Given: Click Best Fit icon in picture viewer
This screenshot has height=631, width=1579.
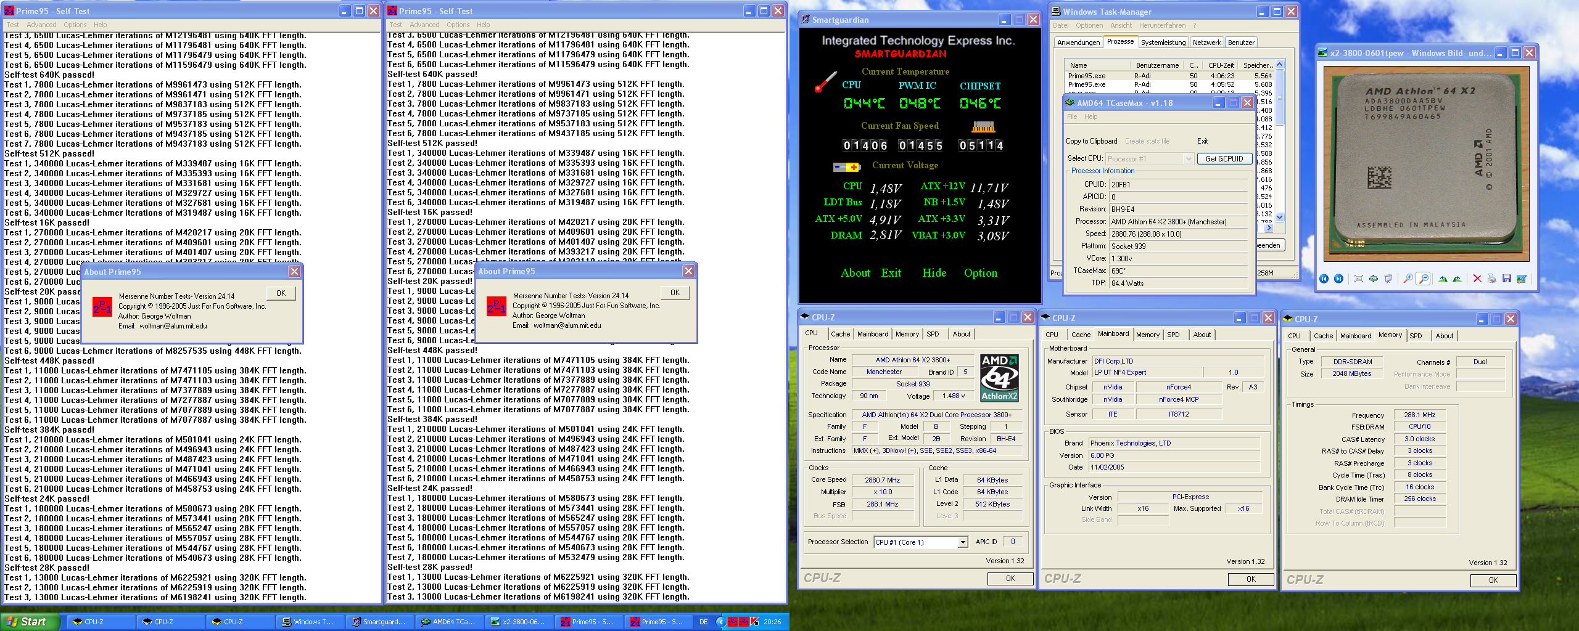Looking at the screenshot, I should pos(1359,279).
